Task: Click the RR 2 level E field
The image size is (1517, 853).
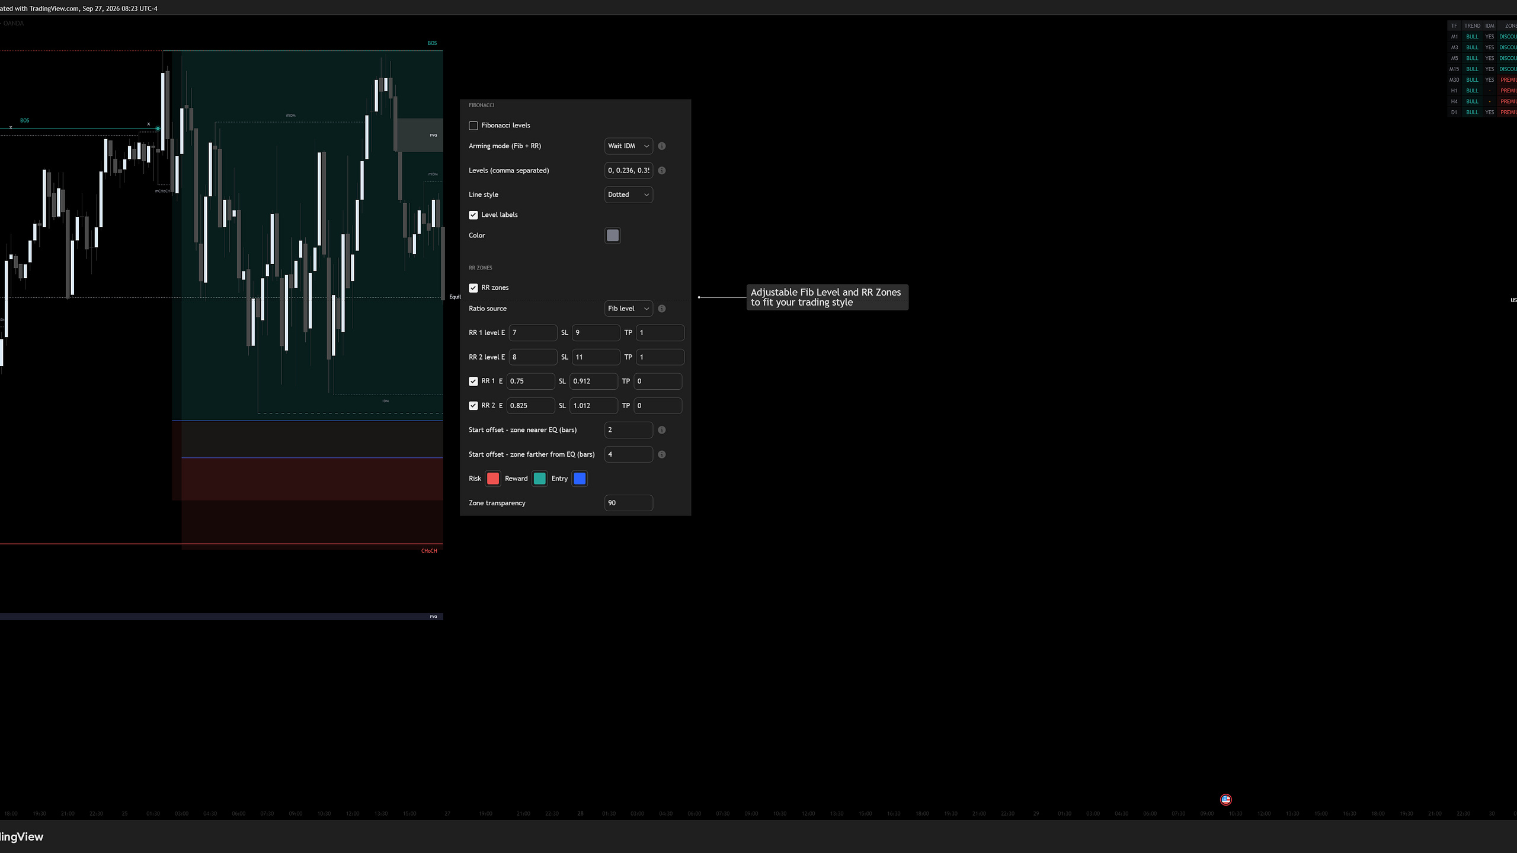Action: point(533,357)
